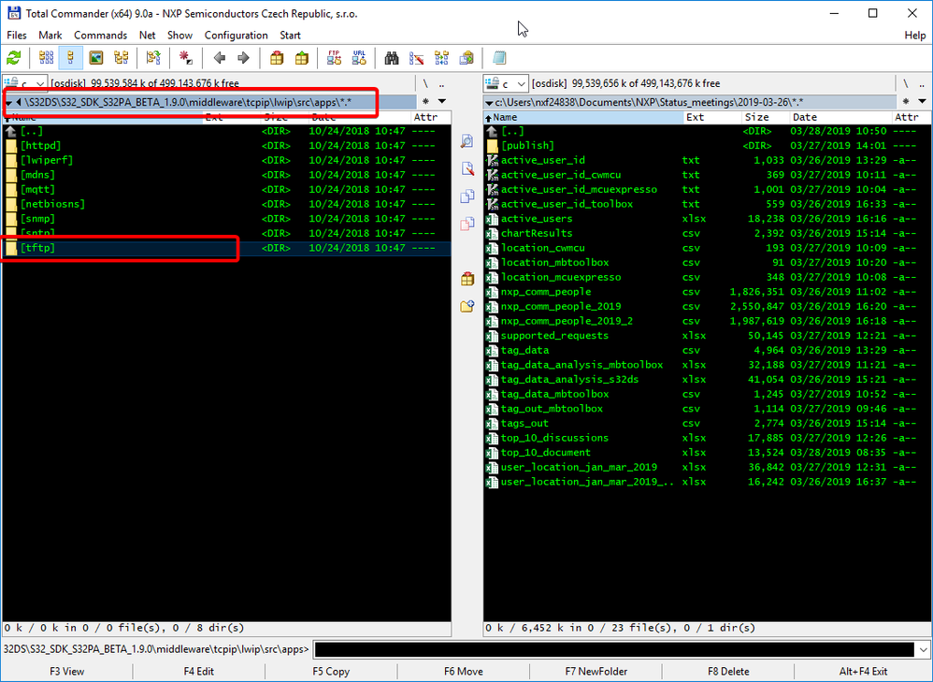Select the [httpd] folder
933x682 pixels.
[226, 145]
